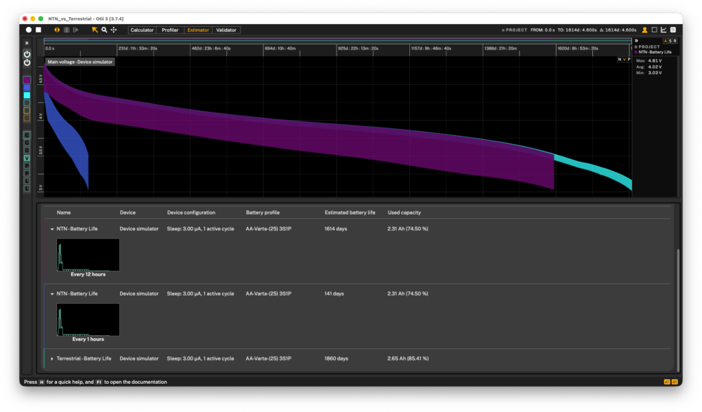The height and width of the screenshot is (412, 702).
Task: Sort by the Name column header
Action: pos(64,213)
